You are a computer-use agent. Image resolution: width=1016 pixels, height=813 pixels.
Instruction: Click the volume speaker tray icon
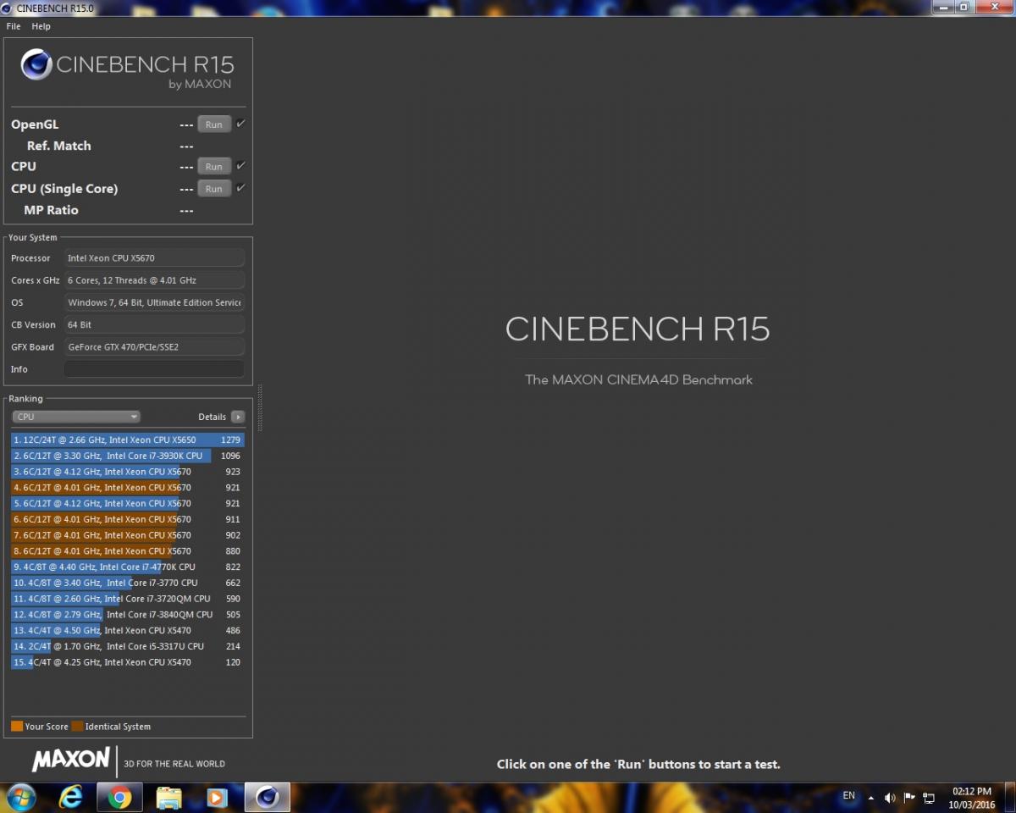[x=890, y=797]
